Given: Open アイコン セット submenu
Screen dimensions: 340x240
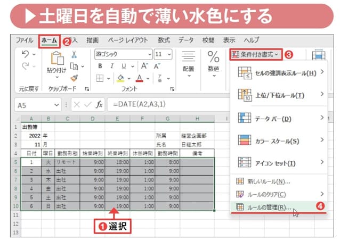Looking at the screenshot, I should pyautogui.click(x=279, y=163).
